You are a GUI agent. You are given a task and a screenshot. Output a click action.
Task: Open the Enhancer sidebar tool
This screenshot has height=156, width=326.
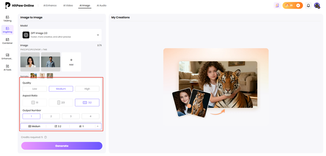click(7, 56)
